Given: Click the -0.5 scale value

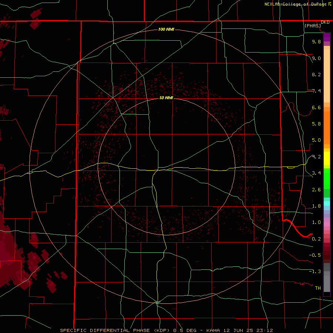Looking at the screenshot, I should [x=315, y=255].
